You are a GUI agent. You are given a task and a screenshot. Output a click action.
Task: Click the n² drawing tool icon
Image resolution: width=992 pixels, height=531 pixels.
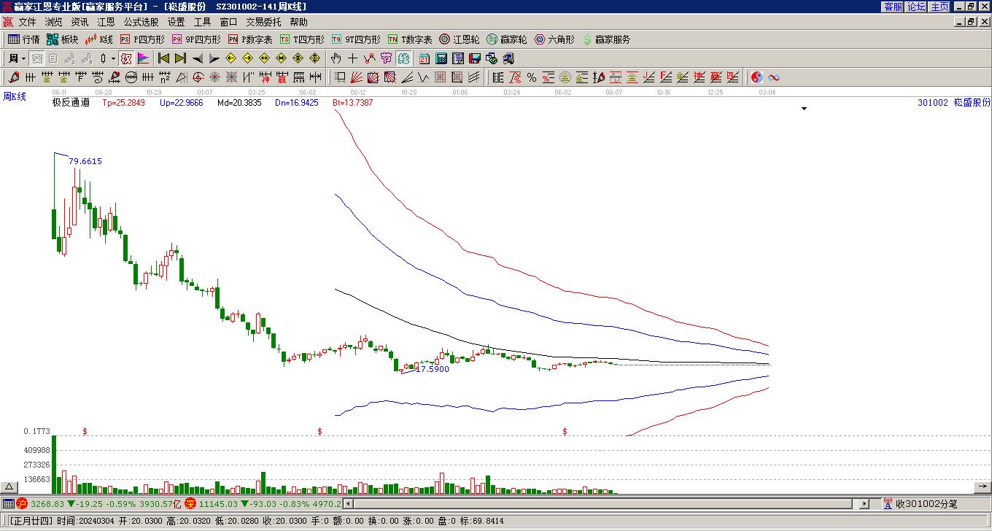(x=164, y=77)
